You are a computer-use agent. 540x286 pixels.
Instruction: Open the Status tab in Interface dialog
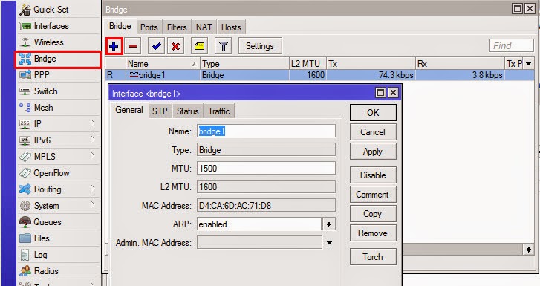coord(188,111)
